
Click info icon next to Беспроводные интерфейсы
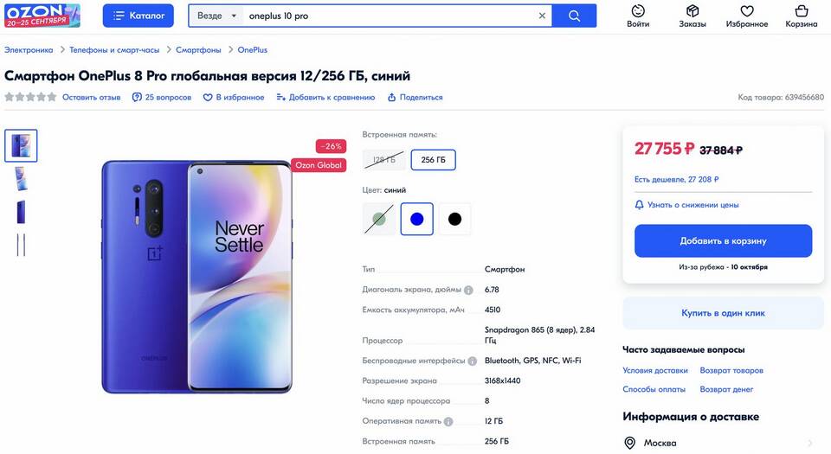[473, 361]
